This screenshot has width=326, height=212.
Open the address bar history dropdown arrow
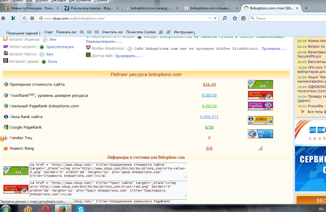(210, 18)
